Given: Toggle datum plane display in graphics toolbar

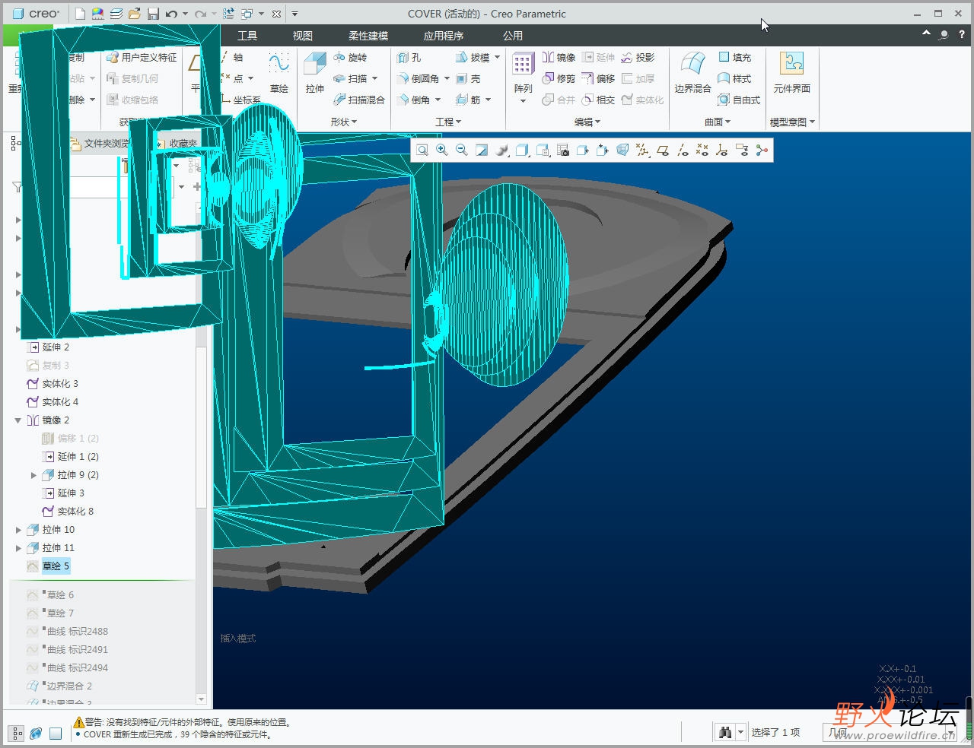Looking at the screenshot, I should click(663, 151).
